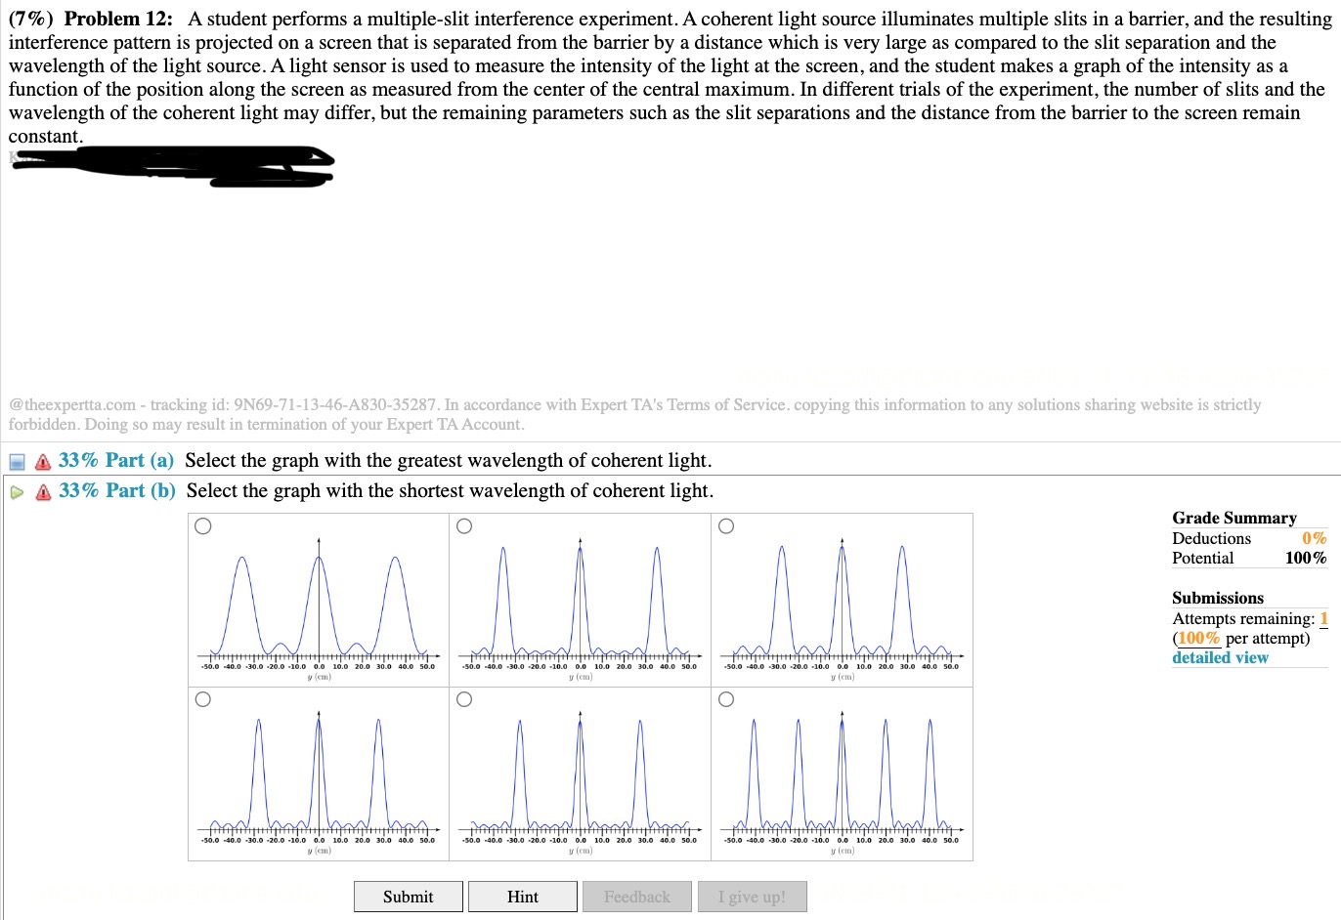The image size is (1341, 920).
Task: Select the top-left graph's radio button
Action: pos(202,525)
